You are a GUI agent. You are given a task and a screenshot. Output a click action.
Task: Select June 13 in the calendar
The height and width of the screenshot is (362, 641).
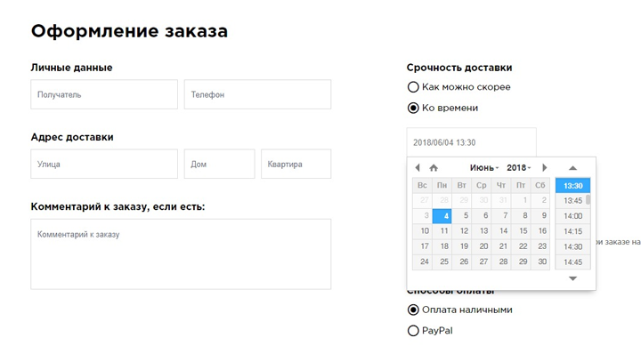pyautogui.click(x=481, y=231)
